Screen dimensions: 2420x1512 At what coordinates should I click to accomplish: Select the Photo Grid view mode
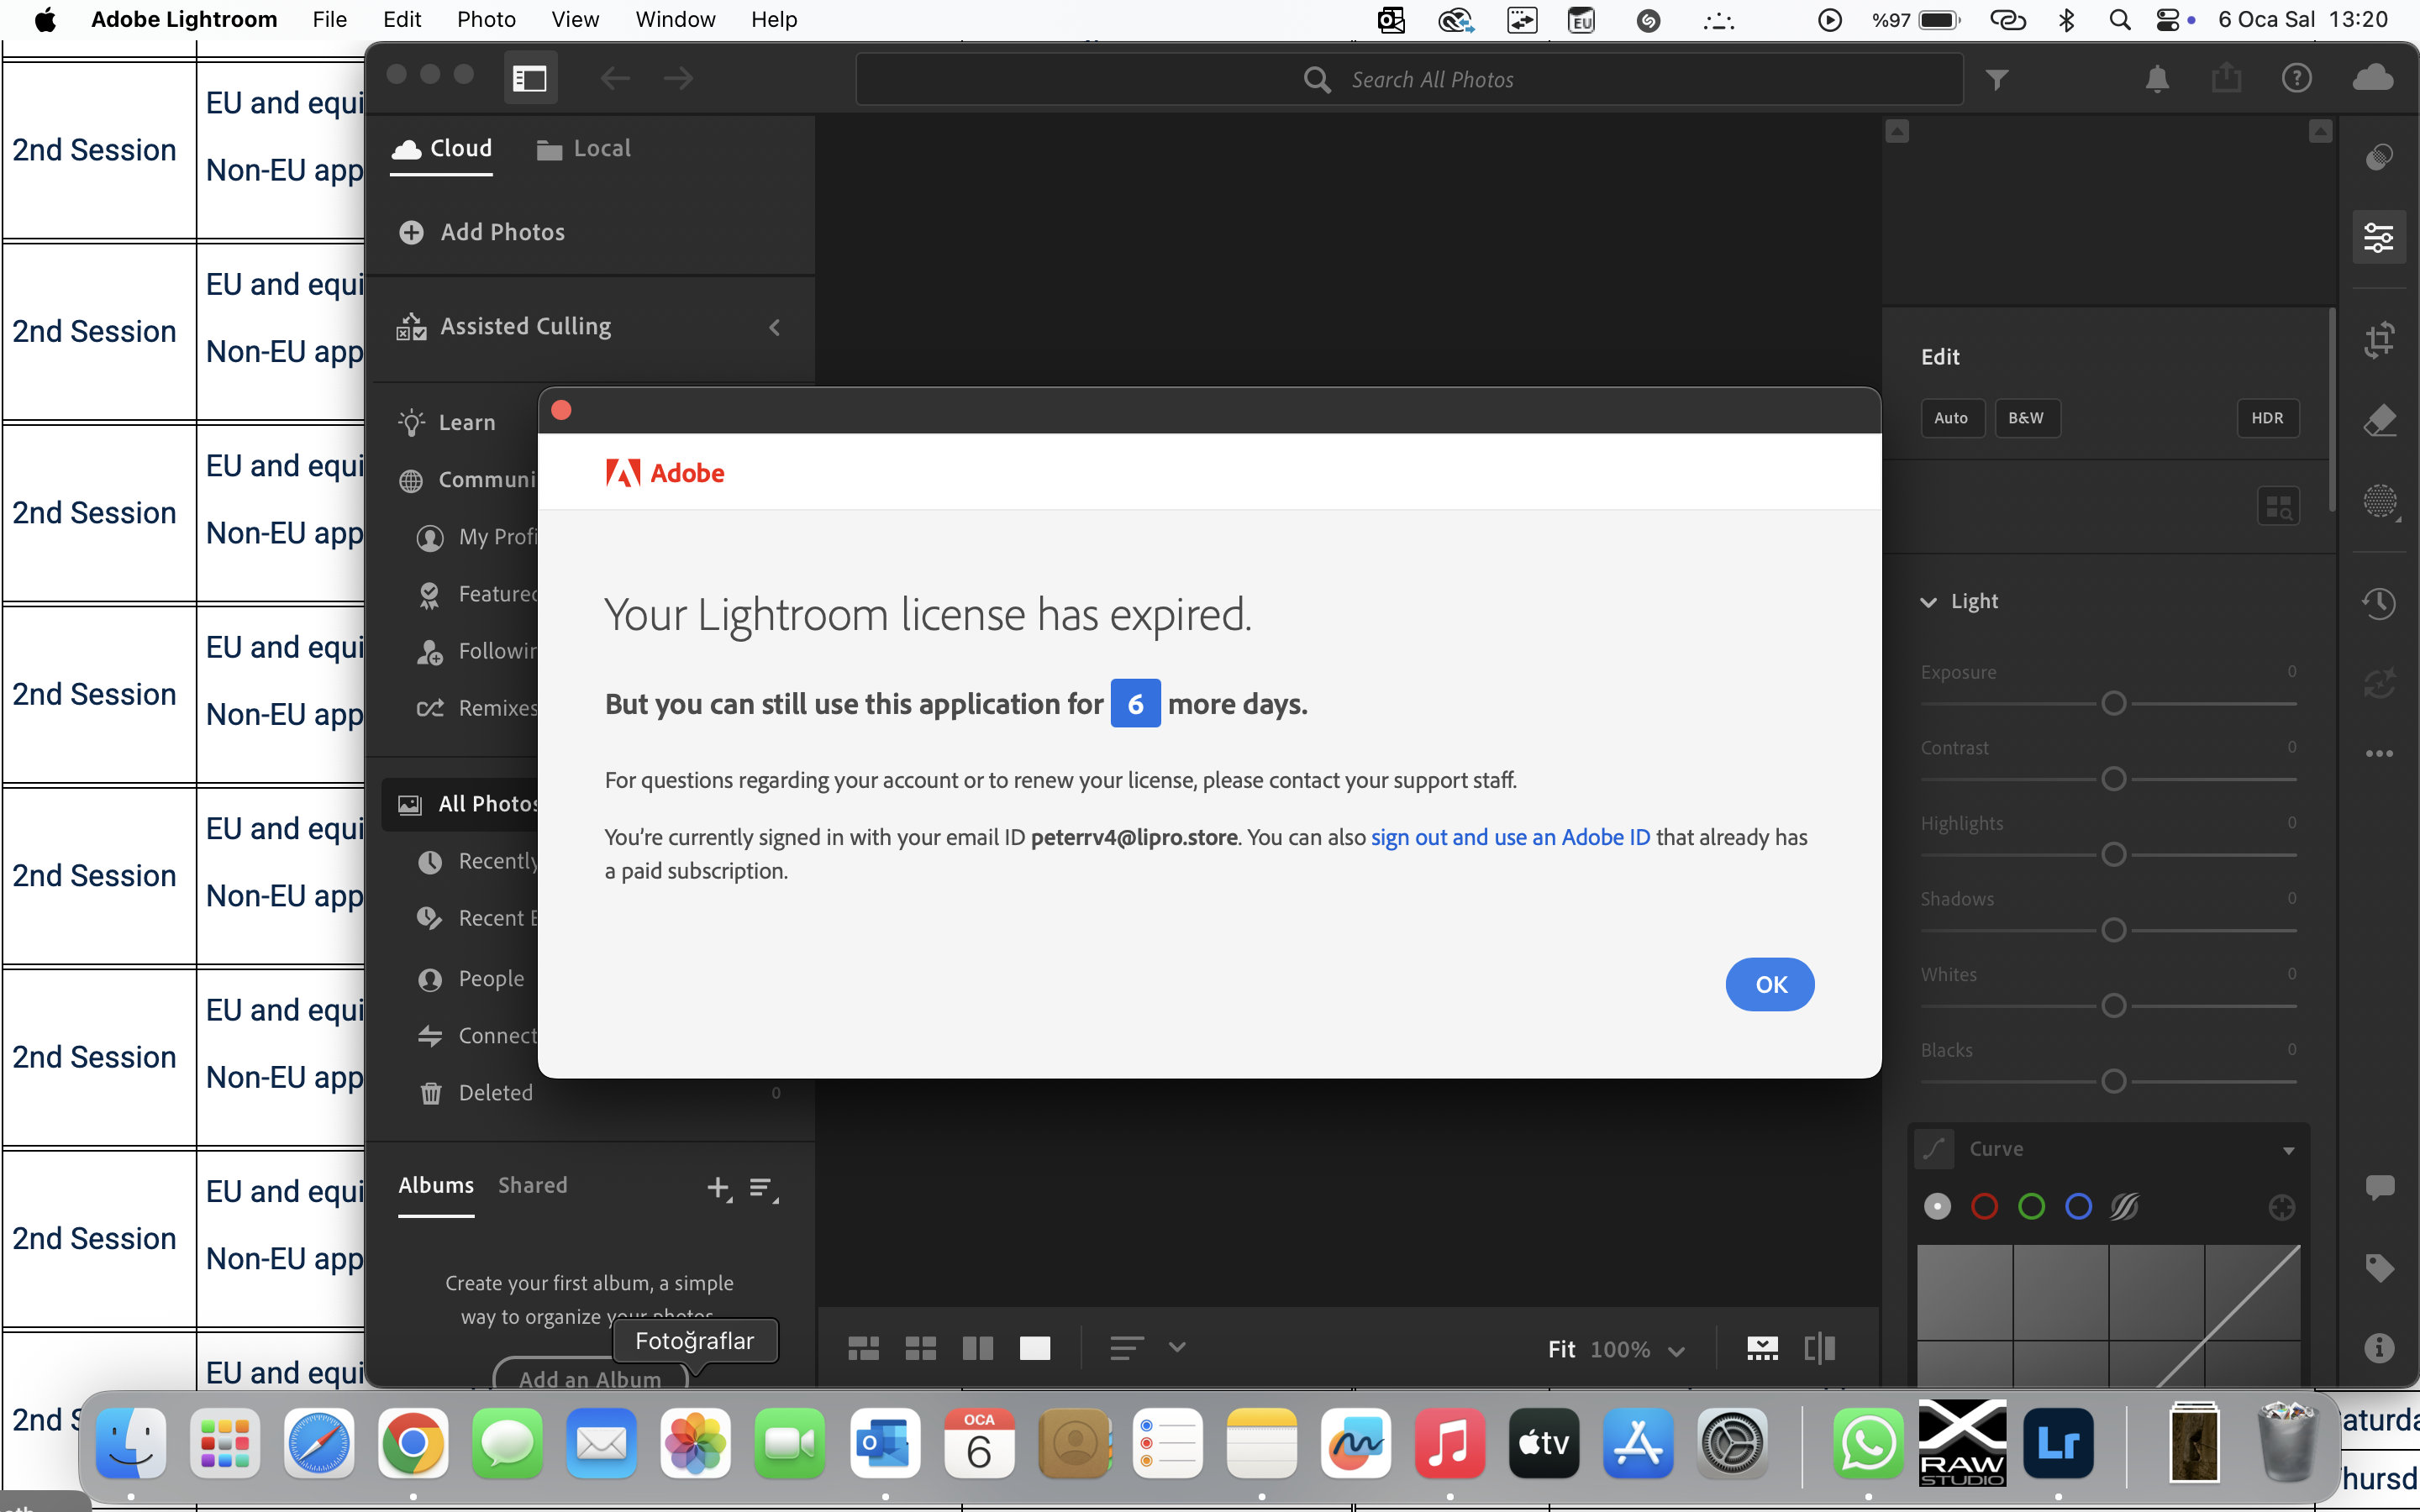pyautogui.click(x=863, y=1348)
